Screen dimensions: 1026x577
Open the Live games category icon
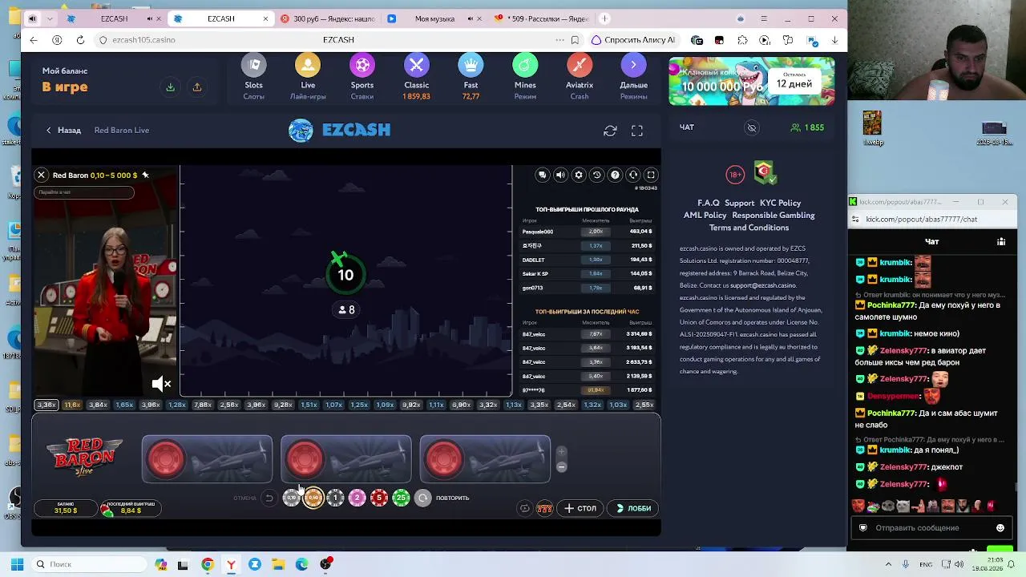click(308, 65)
